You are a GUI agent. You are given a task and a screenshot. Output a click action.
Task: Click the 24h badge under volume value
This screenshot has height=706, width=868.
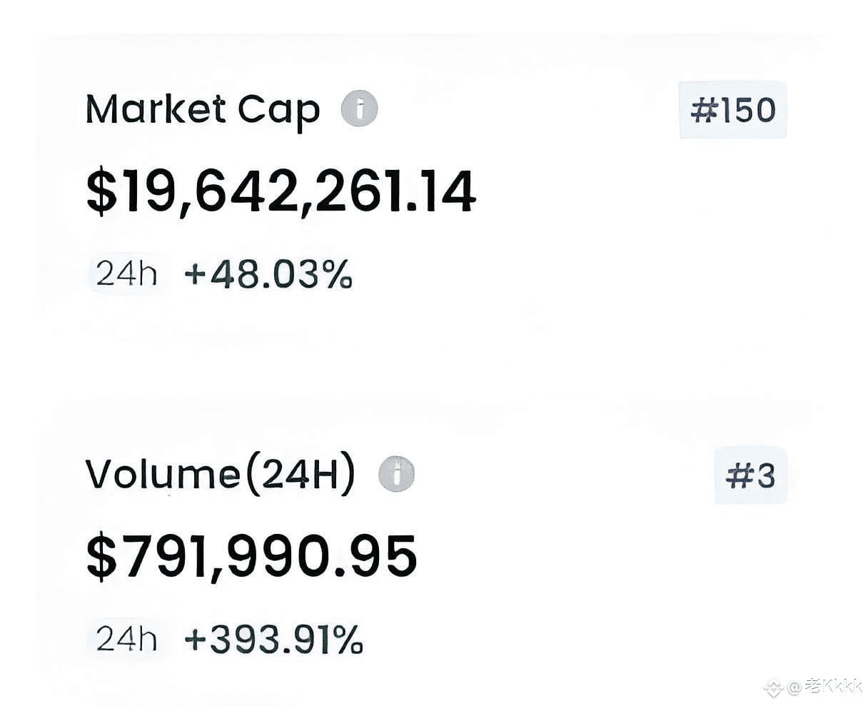click(x=126, y=639)
